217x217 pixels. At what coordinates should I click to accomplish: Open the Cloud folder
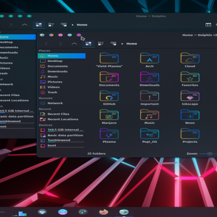(x=190, y=60)
